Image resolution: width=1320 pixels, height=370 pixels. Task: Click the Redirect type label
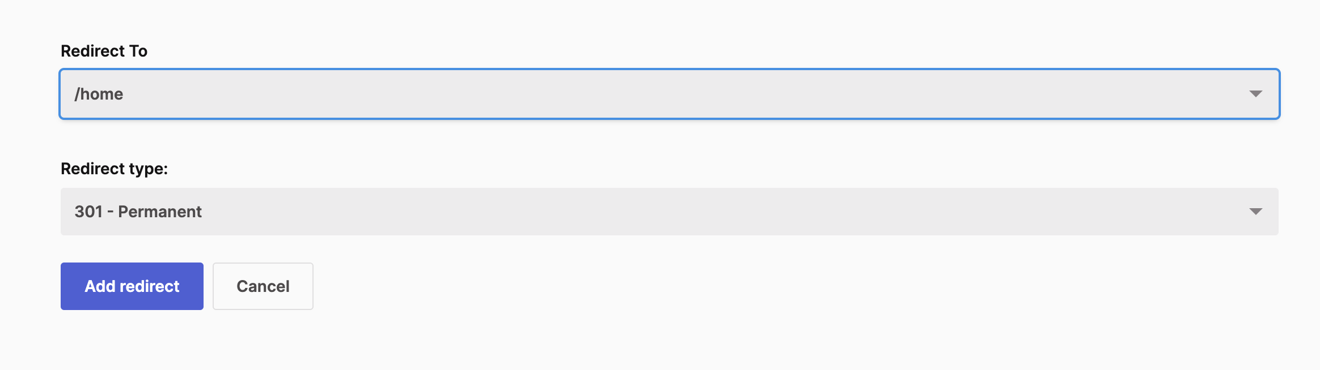115,169
